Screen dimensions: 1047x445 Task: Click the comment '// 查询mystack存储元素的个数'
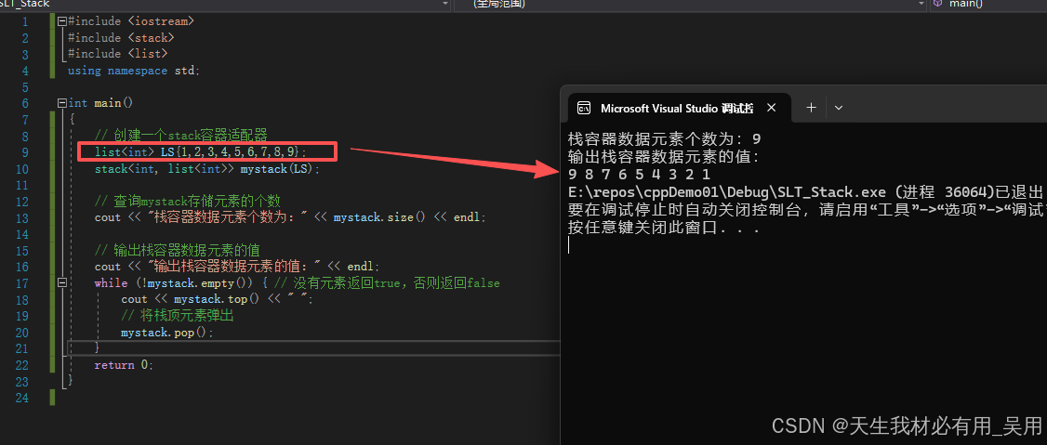point(188,202)
